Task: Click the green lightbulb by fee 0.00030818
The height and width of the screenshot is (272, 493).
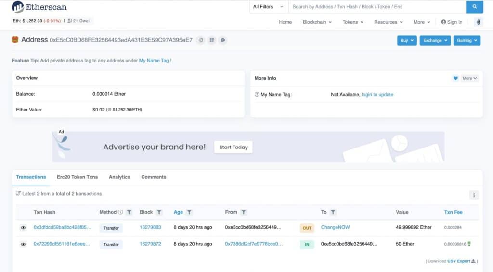Action: (469, 244)
